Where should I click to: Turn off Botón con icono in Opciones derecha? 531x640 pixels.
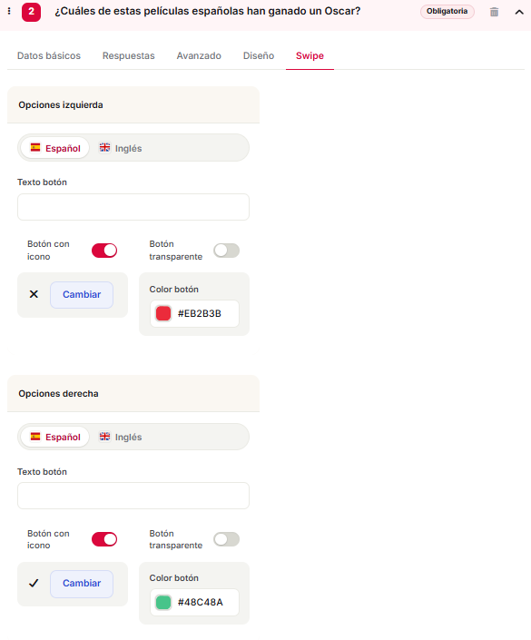pyautogui.click(x=104, y=539)
